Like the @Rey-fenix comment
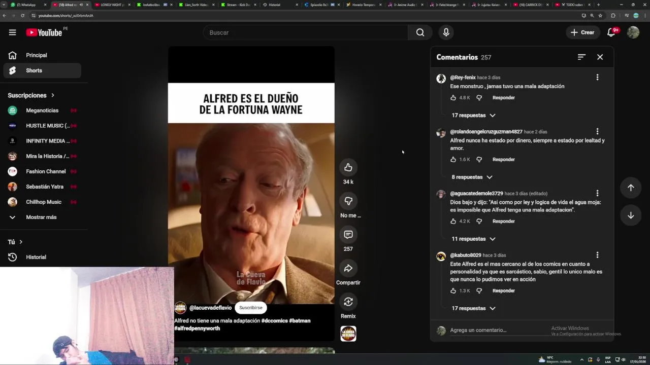 [453, 98]
